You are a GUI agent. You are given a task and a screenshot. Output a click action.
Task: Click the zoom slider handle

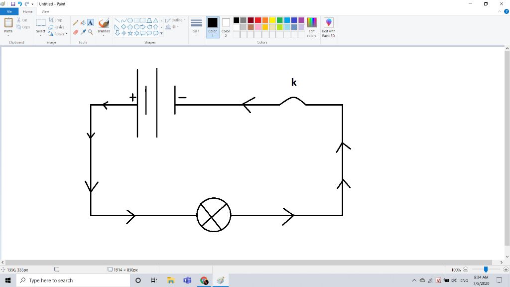point(486,270)
